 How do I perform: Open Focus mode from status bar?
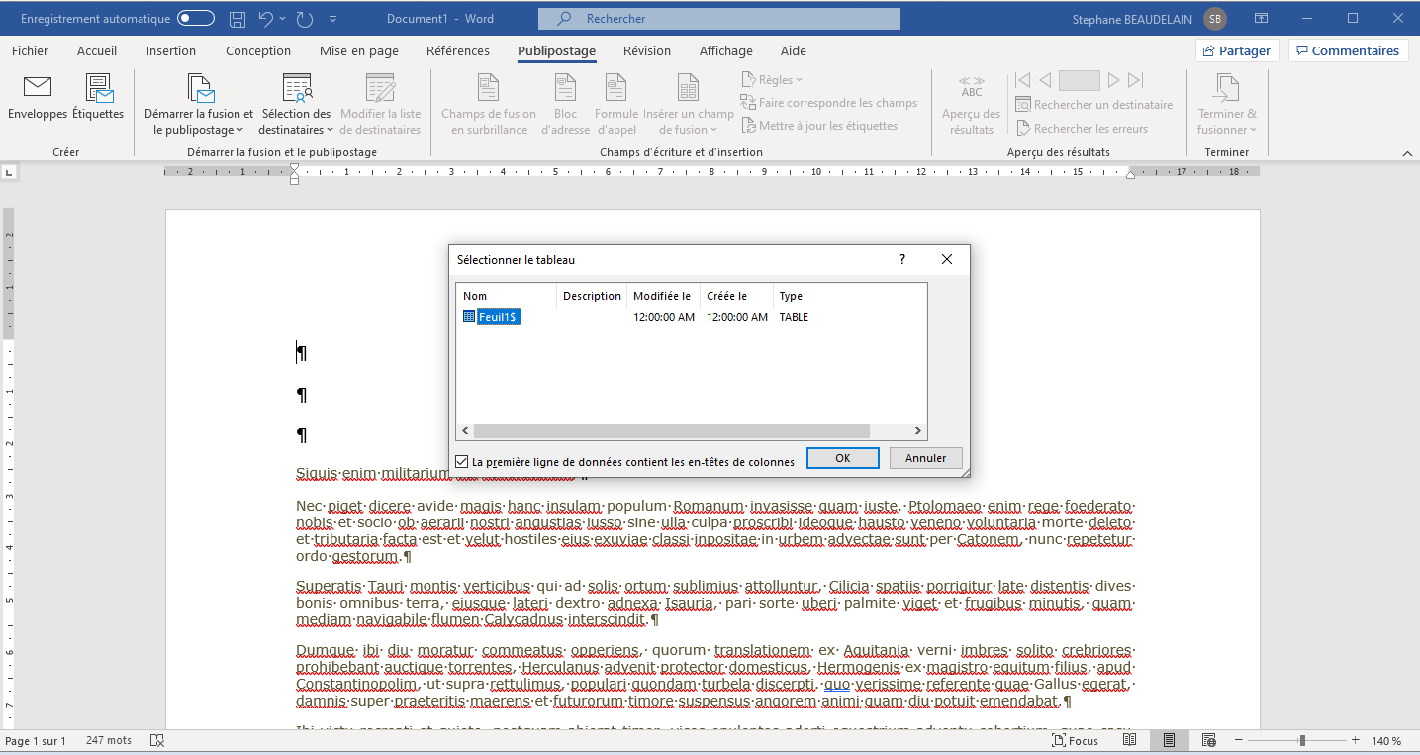(1074, 741)
